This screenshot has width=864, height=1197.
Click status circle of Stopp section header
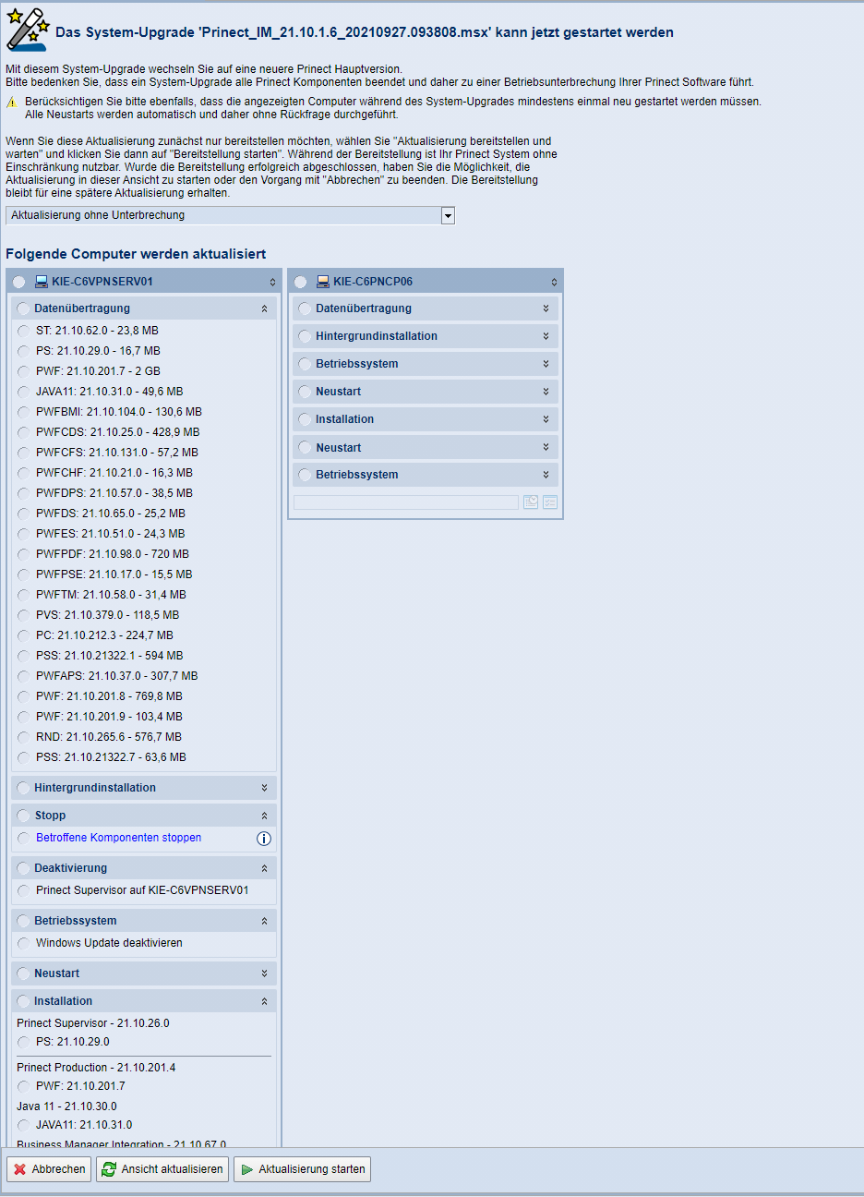24,816
